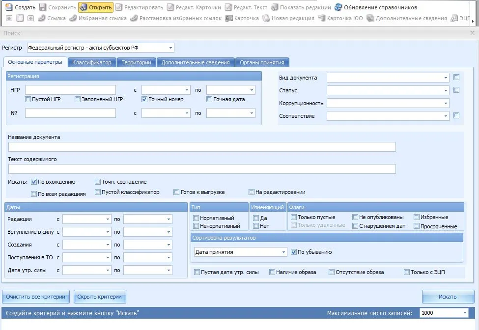Click the Редакт. Текст icon
The width and height of the screenshot is (479, 330).
pos(228,7)
